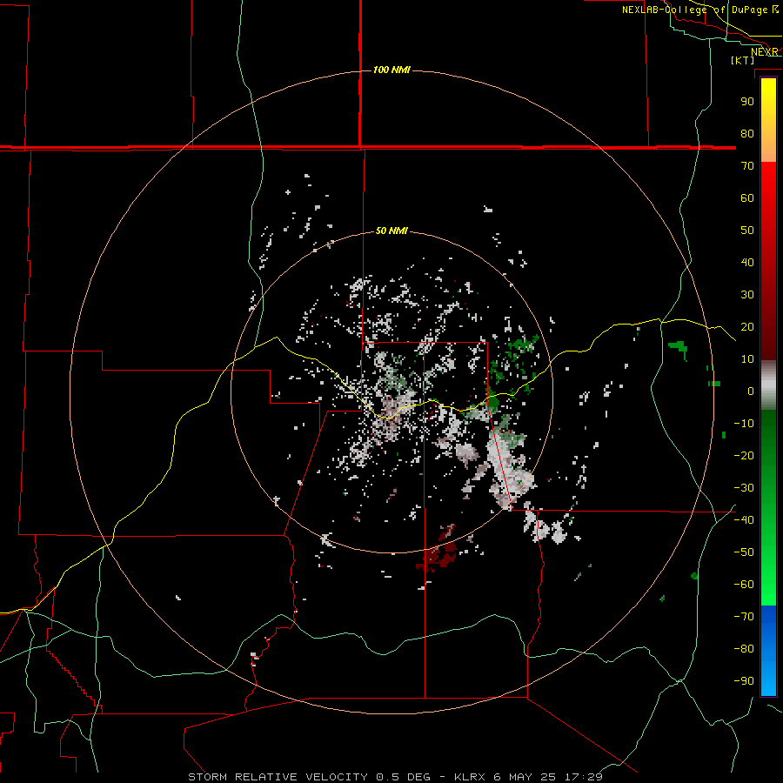This screenshot has height=783, width=783.
Task: Click the 50 NMI range ring label
Action: [391, 231]
